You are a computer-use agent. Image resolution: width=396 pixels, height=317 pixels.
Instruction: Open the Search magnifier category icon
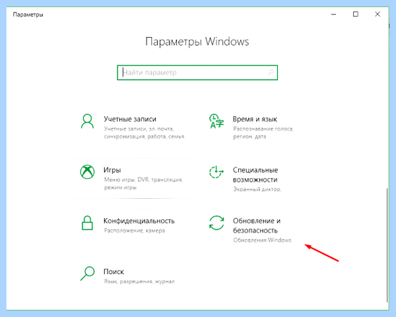tap(87, 273)
